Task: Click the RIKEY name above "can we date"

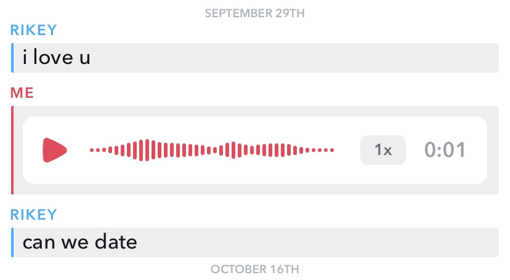Action: tap(33, 215)
